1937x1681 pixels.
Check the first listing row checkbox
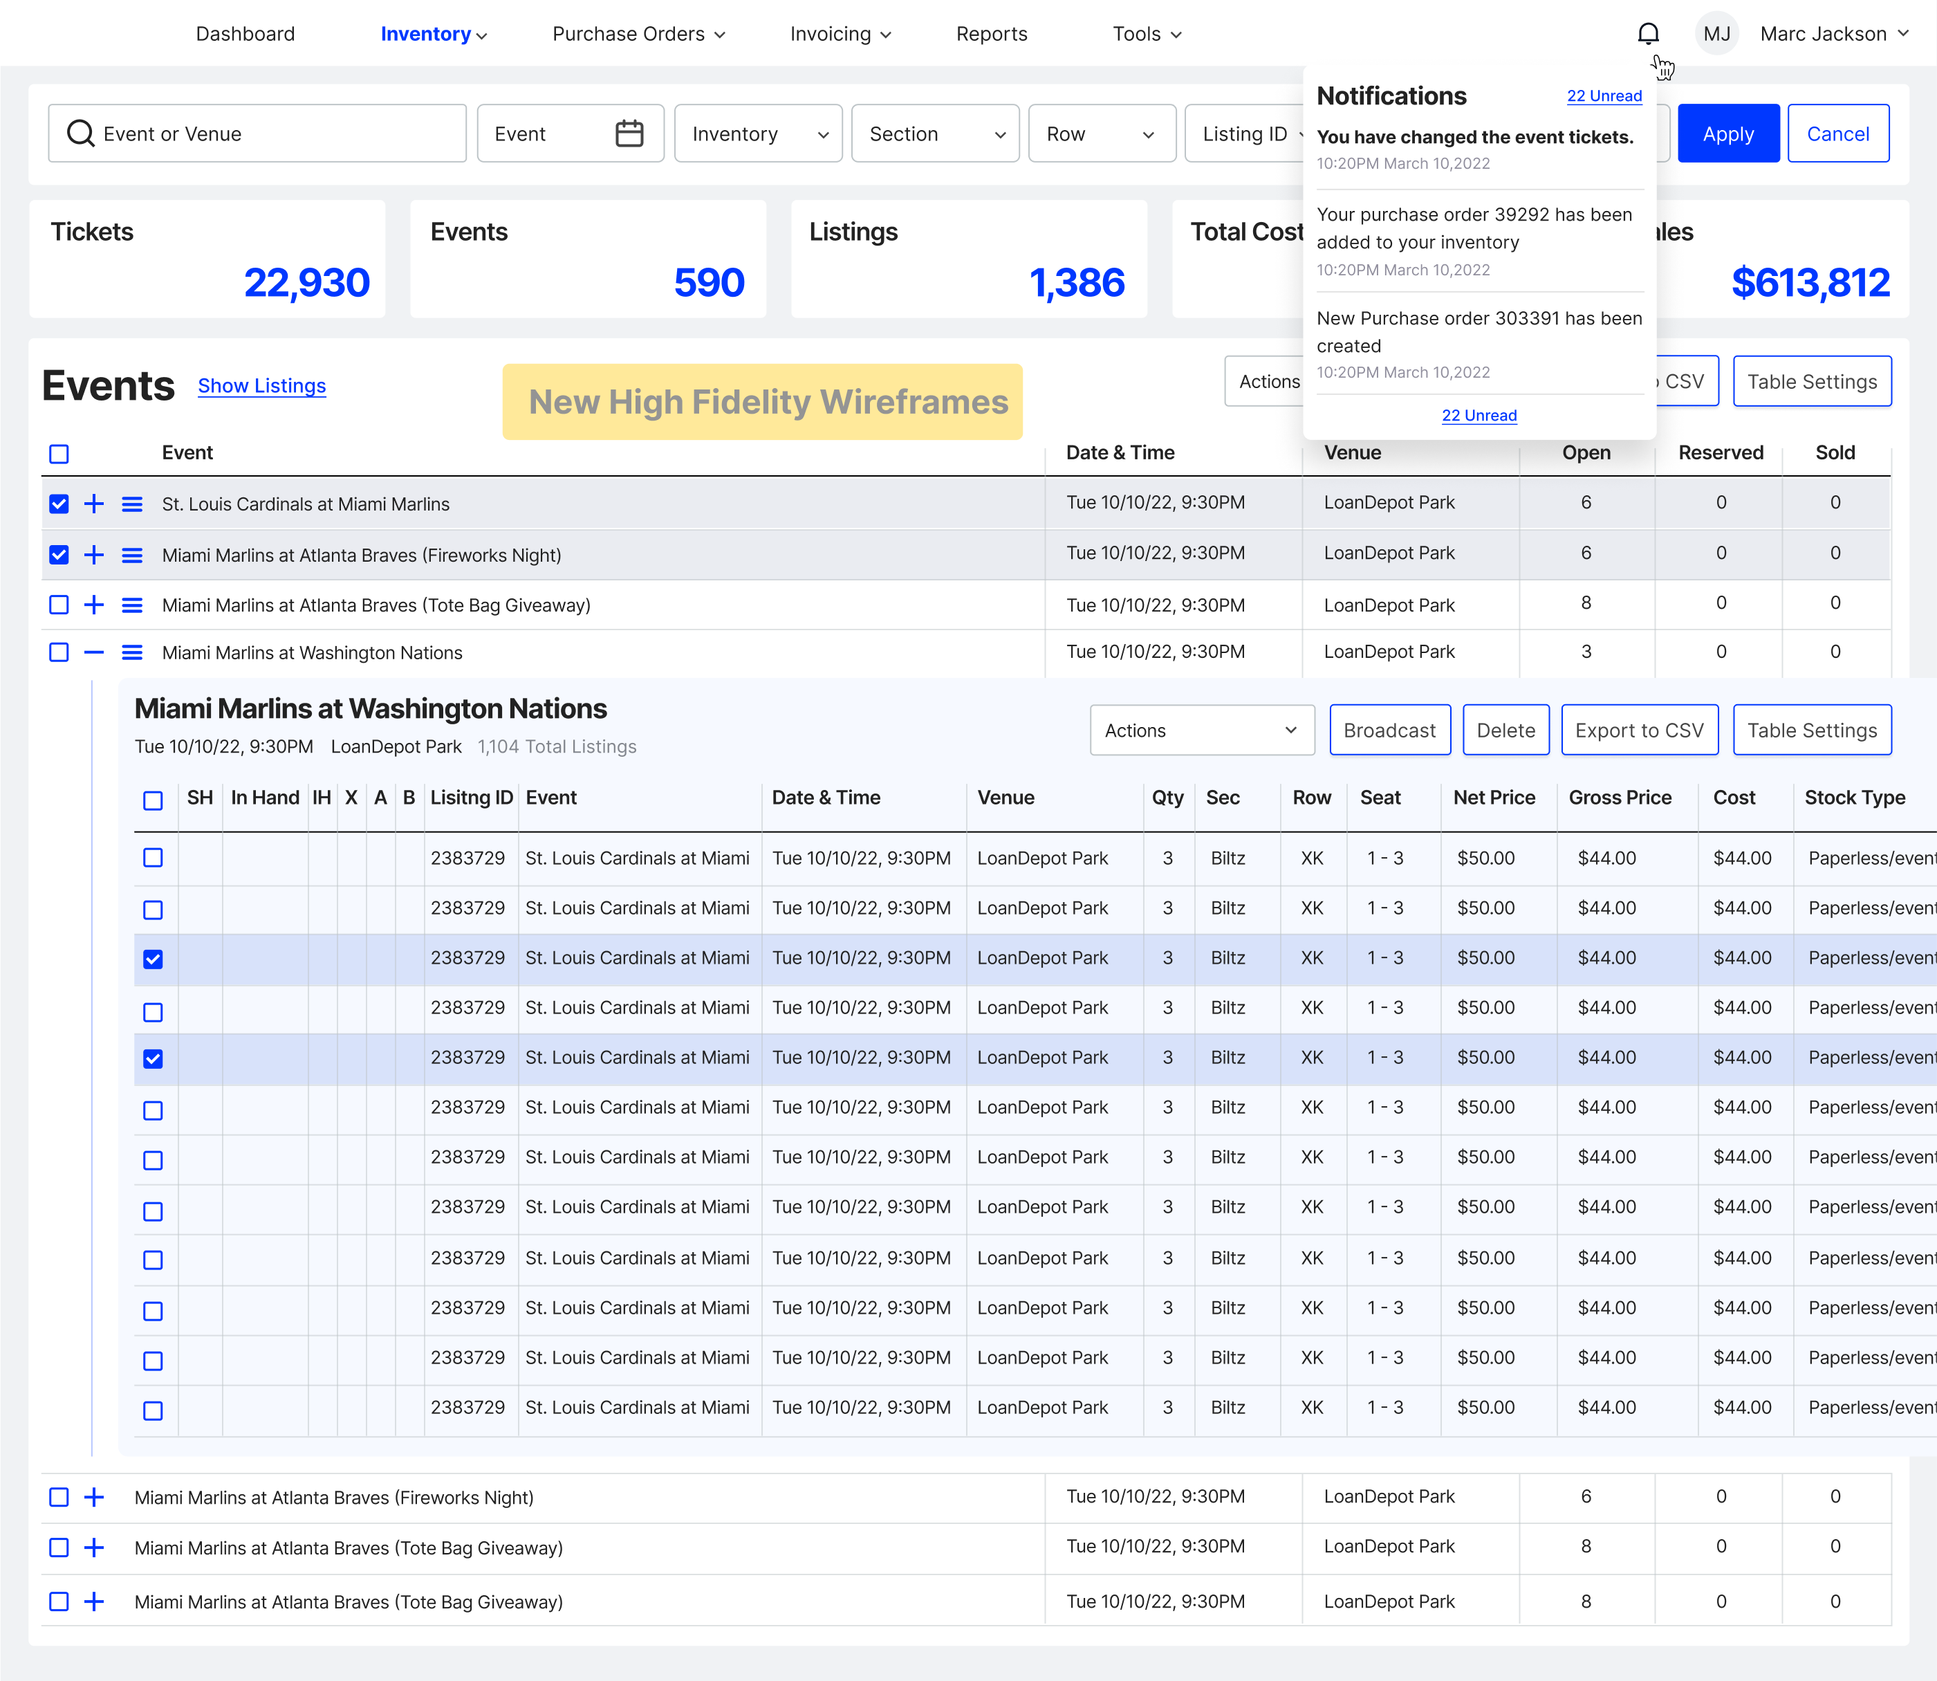coord(153,857)
